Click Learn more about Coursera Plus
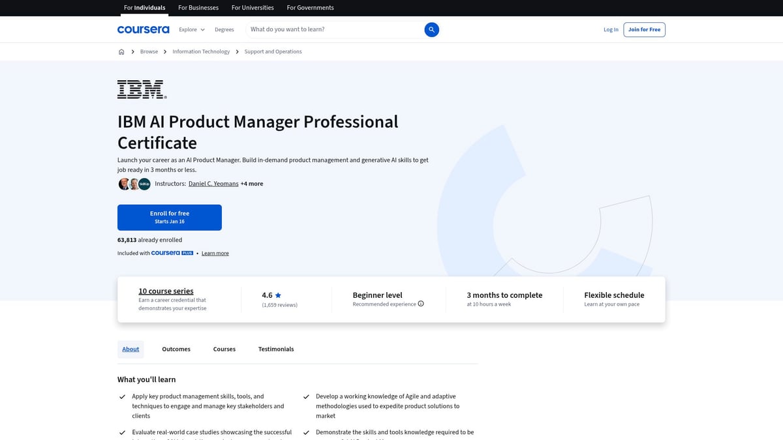 pyautogui.click(x=215, y=253)
